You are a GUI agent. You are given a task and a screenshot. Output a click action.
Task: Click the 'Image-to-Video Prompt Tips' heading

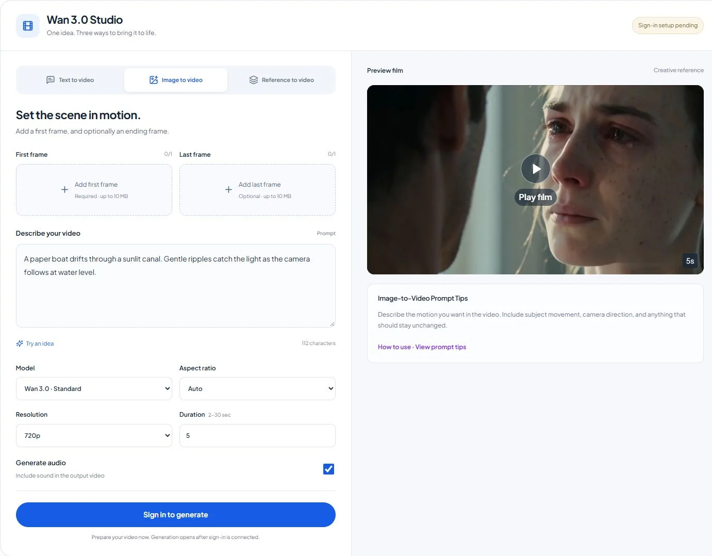423,299
